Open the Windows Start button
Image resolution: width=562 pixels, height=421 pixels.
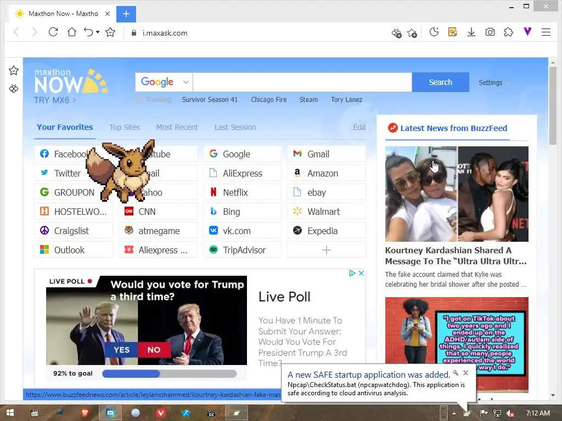10,413
